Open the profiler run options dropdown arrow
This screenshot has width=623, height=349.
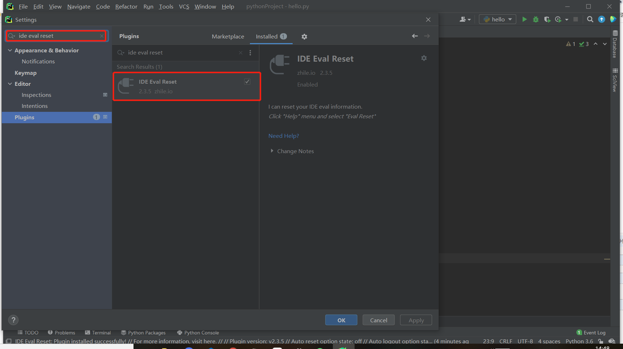566,20
